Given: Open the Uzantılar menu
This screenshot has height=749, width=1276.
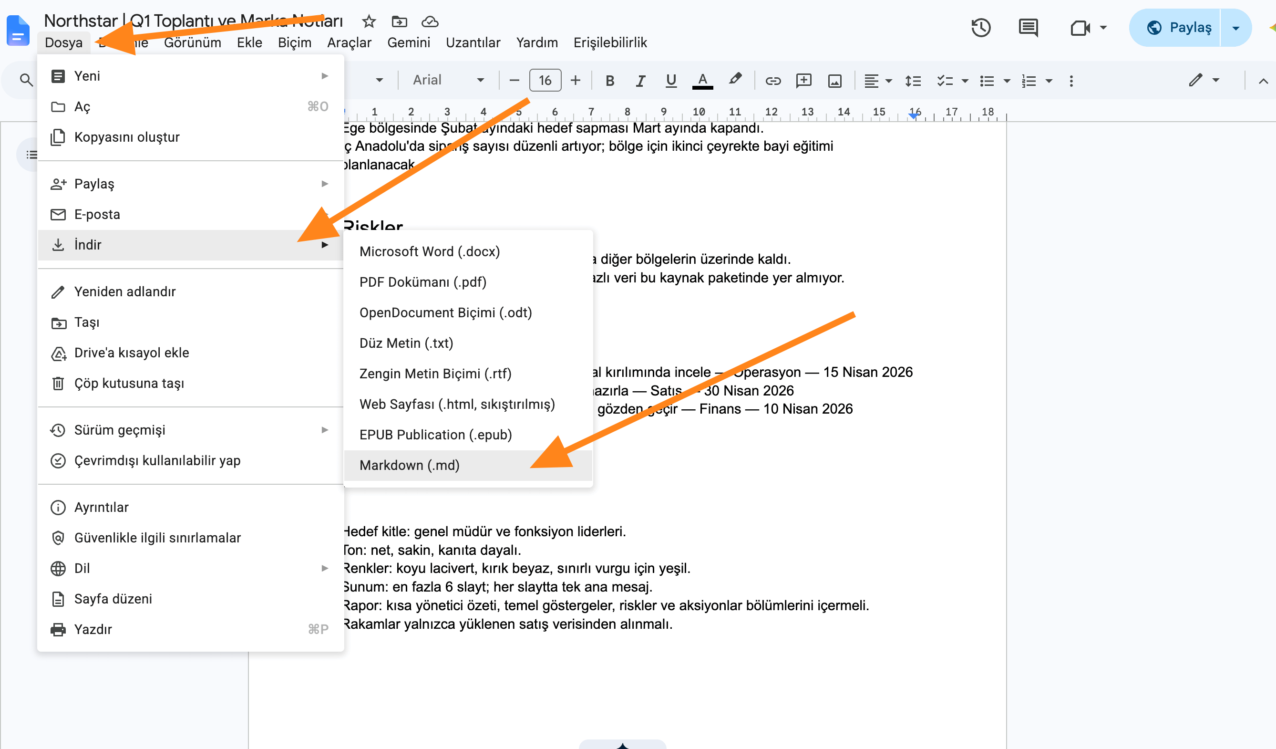Looking at the screenshot, I should click(473, 42).
